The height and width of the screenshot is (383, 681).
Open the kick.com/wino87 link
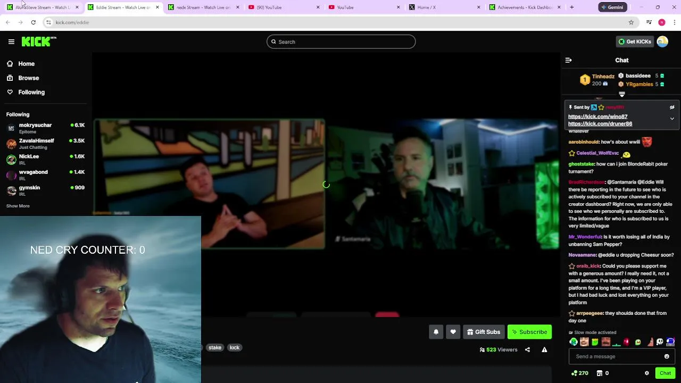(x=597, y=116)
